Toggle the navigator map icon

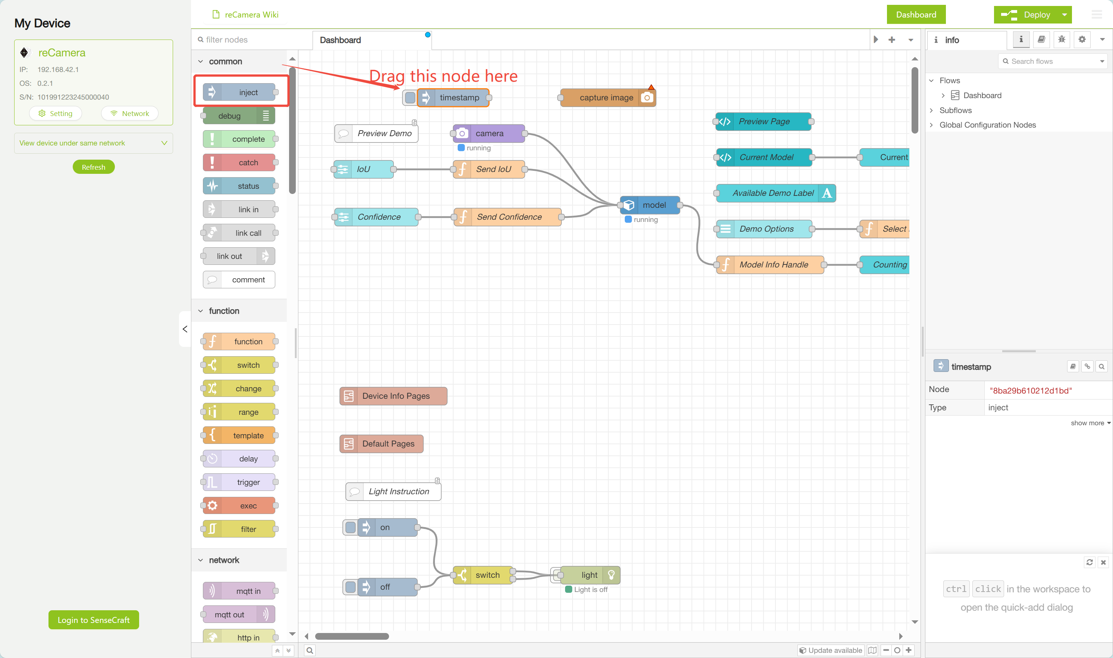pos(872,650)
